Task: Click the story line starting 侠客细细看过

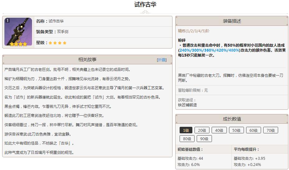Action: [x=71, y=125]
